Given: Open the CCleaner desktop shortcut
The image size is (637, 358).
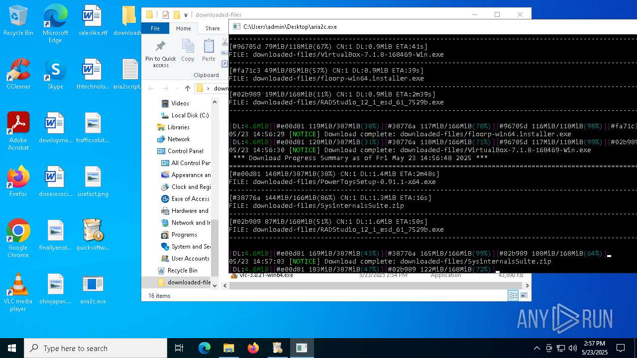Looking at the screenshot, I should 18,75.
